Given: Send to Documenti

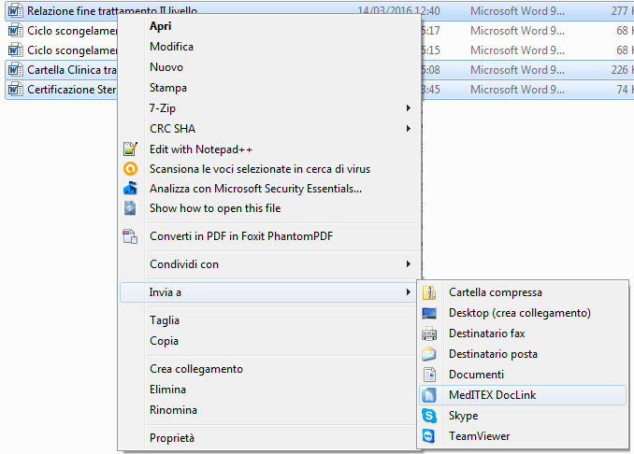Looking at the screenshot, I should pyautogui.click(x=476, y=375).
